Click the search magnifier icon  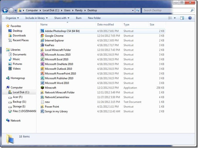pos(192,10)
